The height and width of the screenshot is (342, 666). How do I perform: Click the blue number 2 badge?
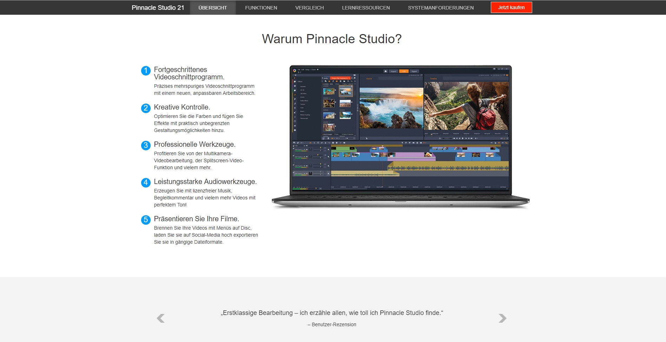tap(146, 108)
